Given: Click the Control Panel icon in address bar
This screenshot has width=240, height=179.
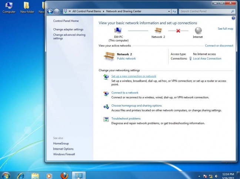Looking at the screenshot, I should click(66, 11).
